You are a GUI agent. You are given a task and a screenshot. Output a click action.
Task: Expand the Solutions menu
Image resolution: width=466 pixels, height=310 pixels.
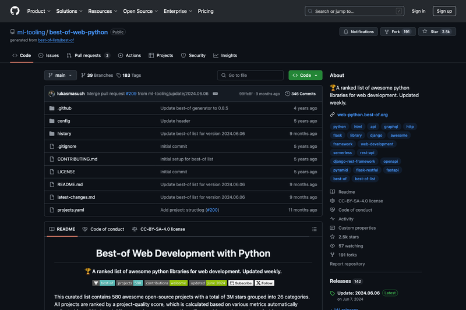[69, 11]
